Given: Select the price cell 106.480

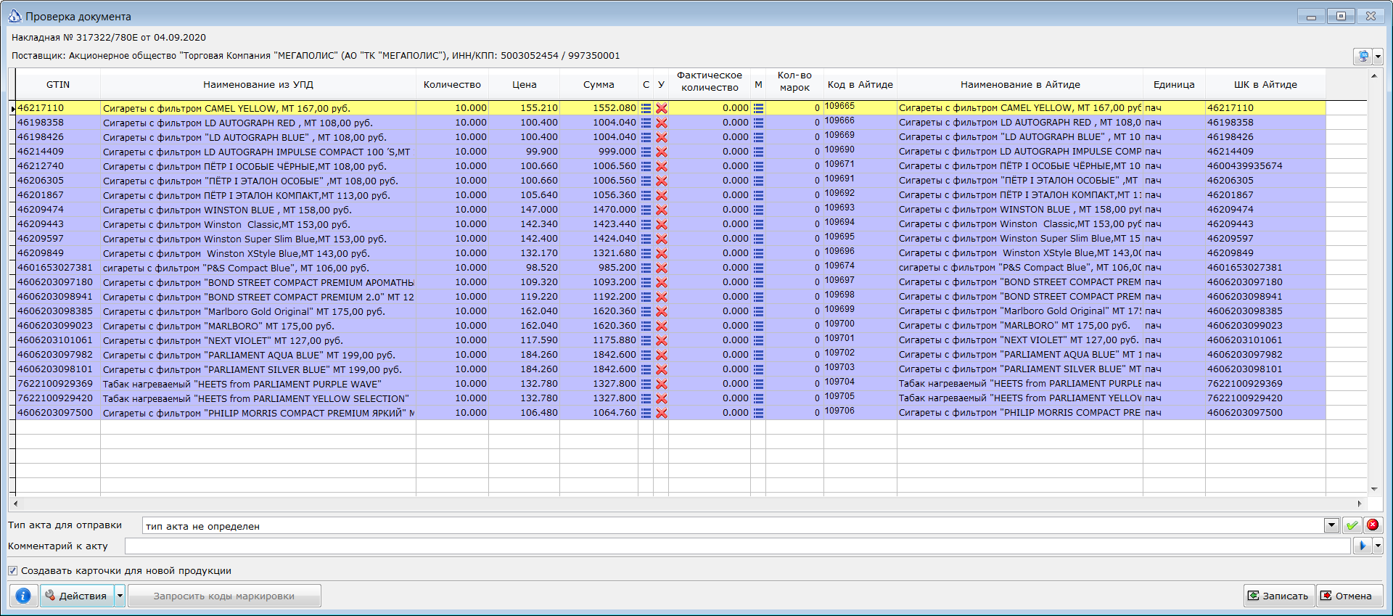Looking at the screenshot, I should click(x=524, y=413).
